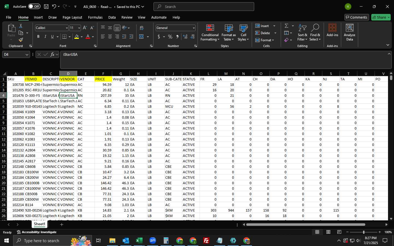Viewport: 394px width, 246px height.
Task: Toggle Wrap Text
Action: click(x=141, y=28)
